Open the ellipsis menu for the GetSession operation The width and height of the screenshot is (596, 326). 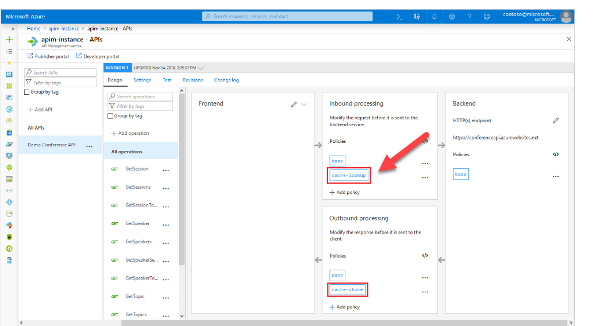166,170
